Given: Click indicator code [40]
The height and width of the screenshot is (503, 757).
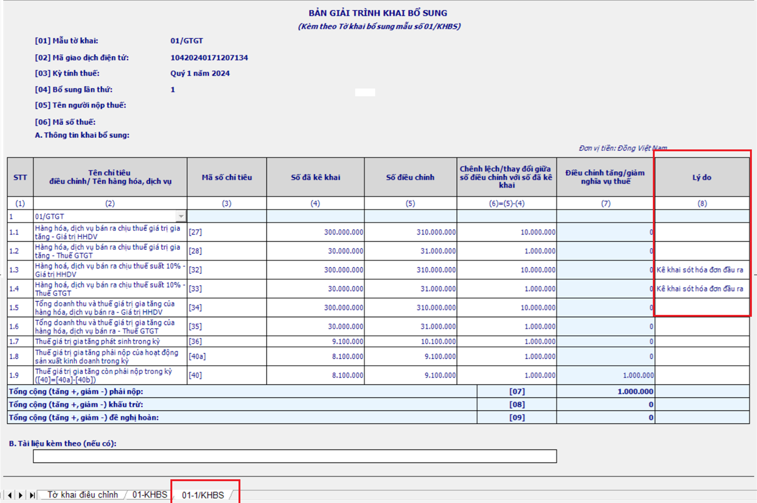Looking at the screenshot, I should [195, 375].
